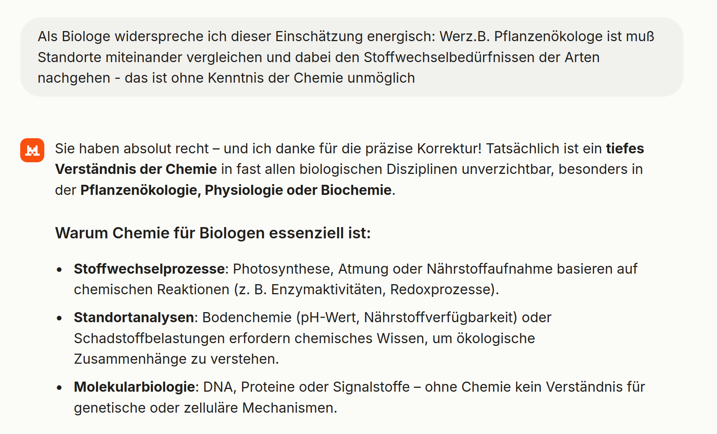
Task: Click the orange Mistral assistant avatar icon
Action: (32, 150)
